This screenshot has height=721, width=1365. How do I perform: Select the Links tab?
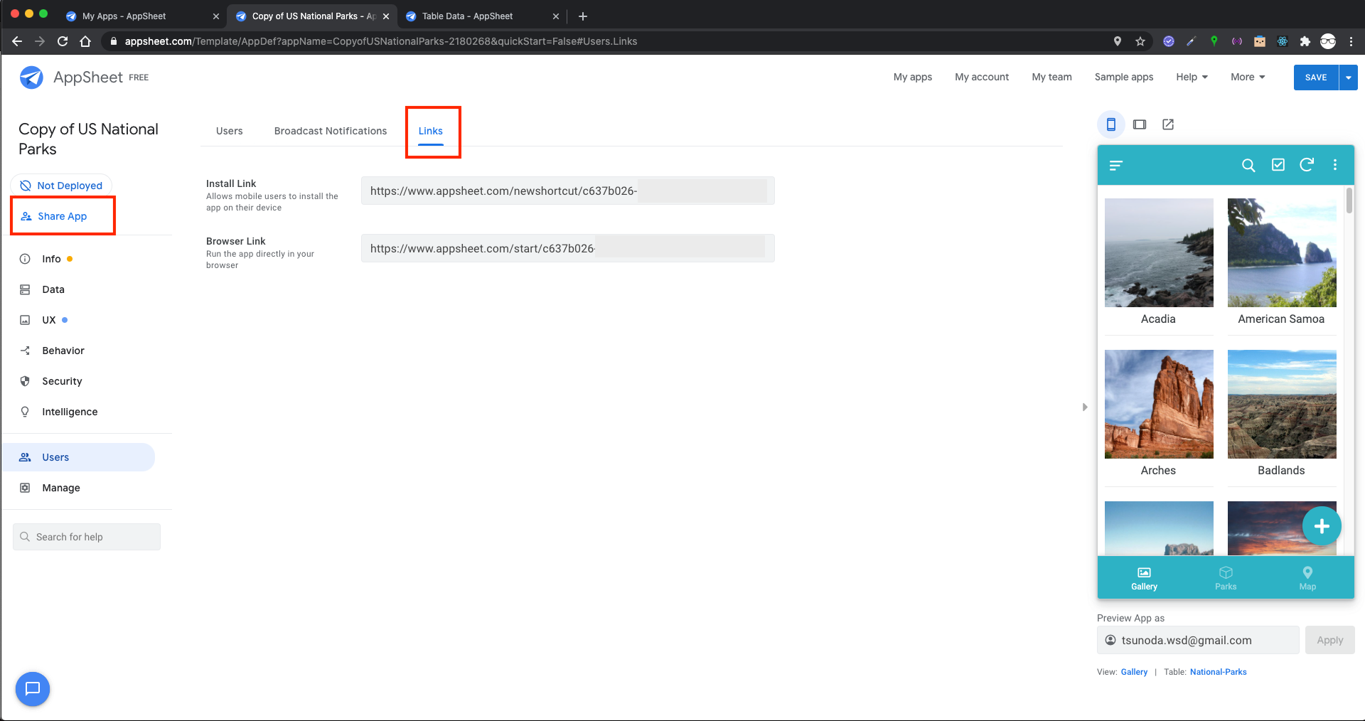coord(431,131)
